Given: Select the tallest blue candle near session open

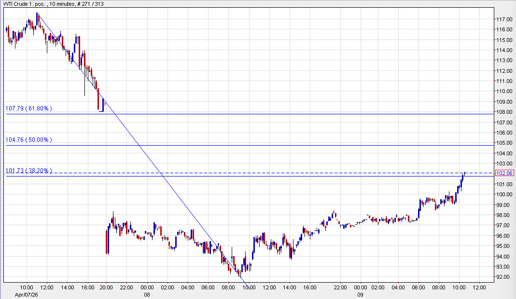Looking at the screenshot, I should [x=107, y=236].
